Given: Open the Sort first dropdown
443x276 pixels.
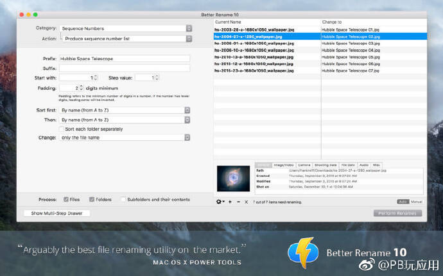Looking at the screenshot, I should pyautogui.click(x=125, y=110).
